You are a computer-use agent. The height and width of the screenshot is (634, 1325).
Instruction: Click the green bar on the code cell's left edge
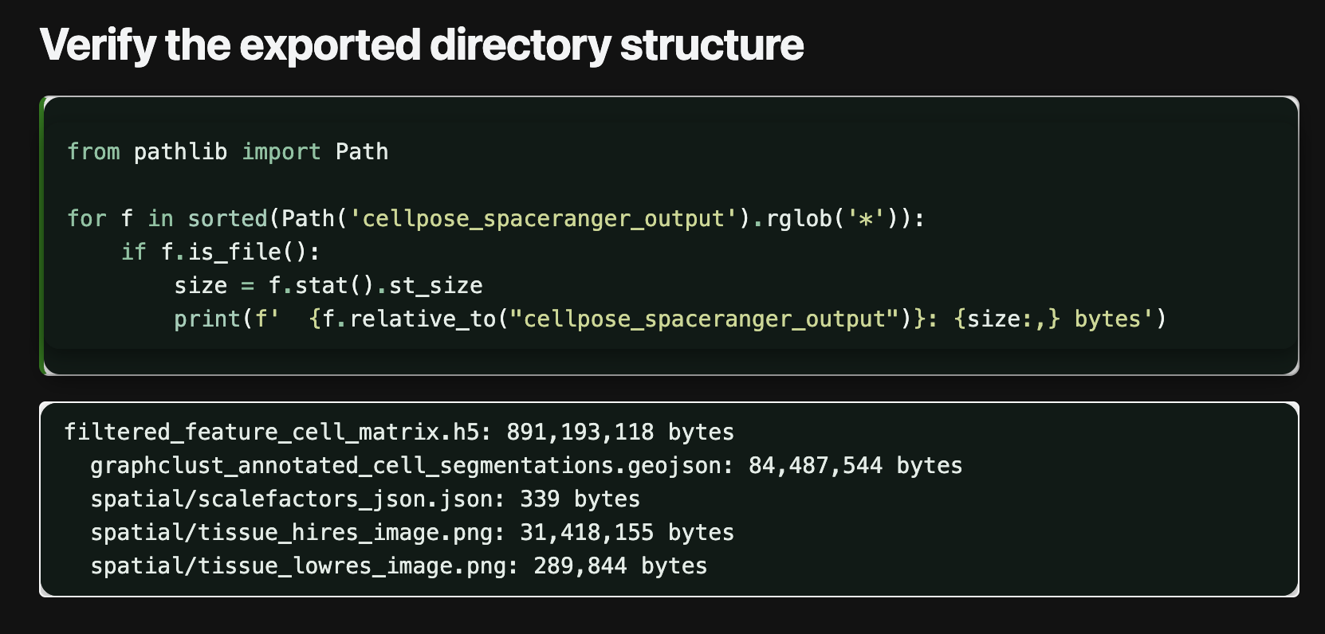42,236
